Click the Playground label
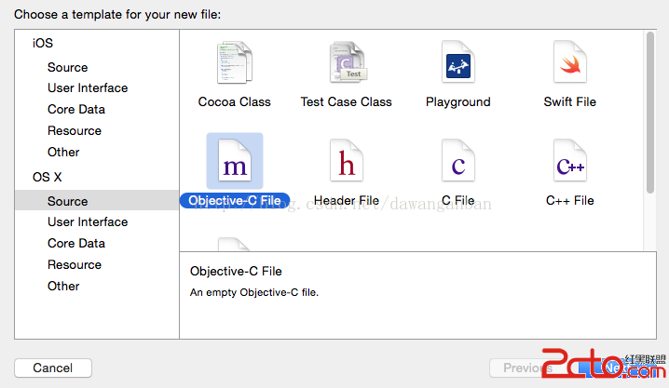Image resolution: width=669 pixels, height=388 pixels. [x=458, y=101]
